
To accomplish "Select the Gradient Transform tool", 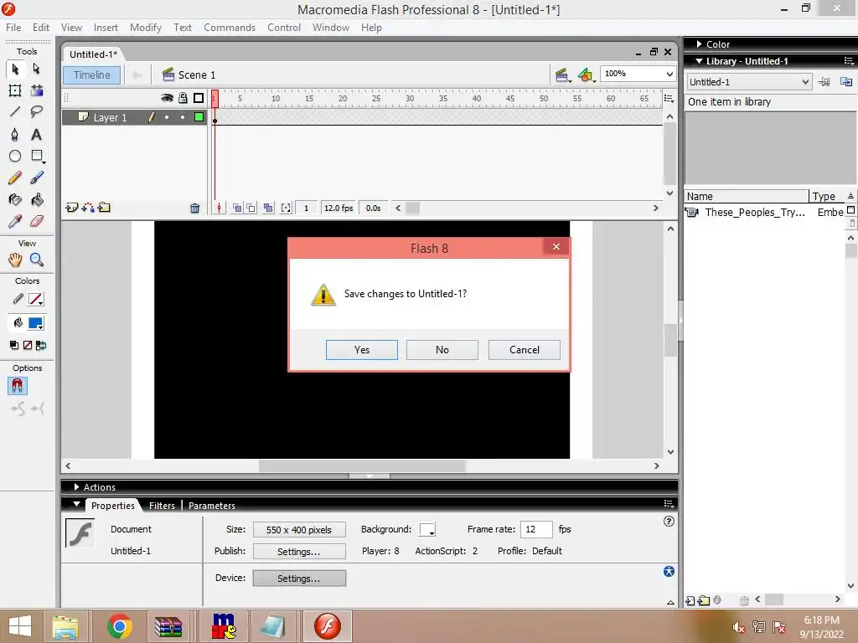I will click(37, 90).
